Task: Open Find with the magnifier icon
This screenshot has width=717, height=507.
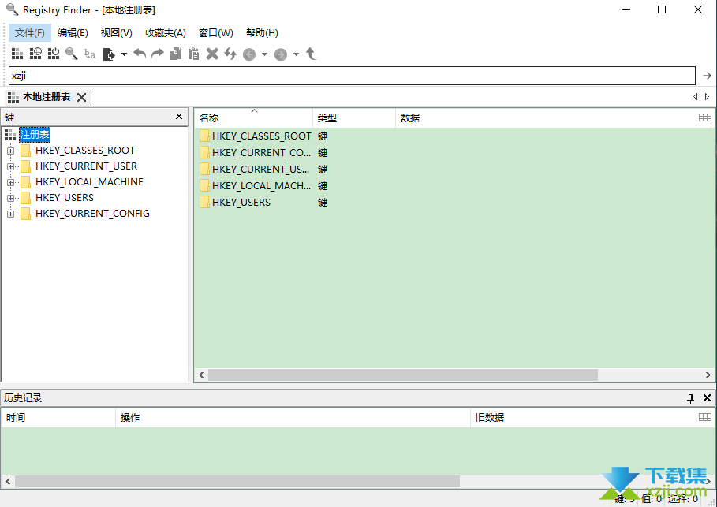Action: (71, 54)
